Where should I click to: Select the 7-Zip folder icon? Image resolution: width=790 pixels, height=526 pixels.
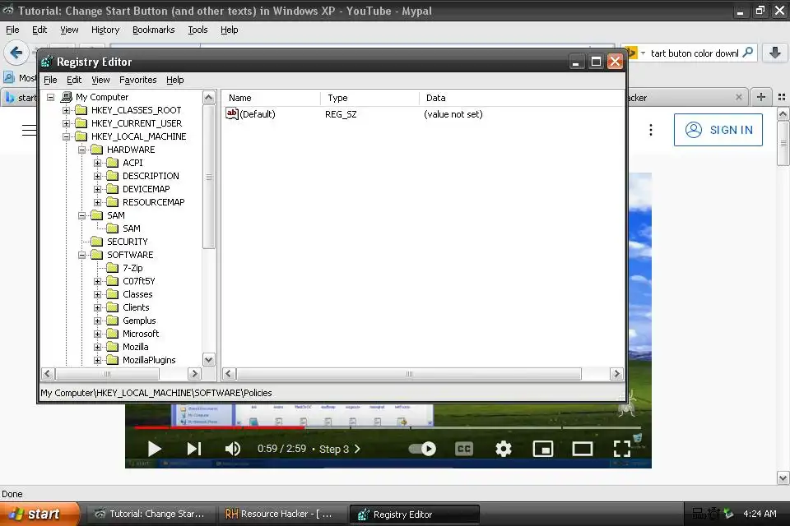(x=113, y=268)
